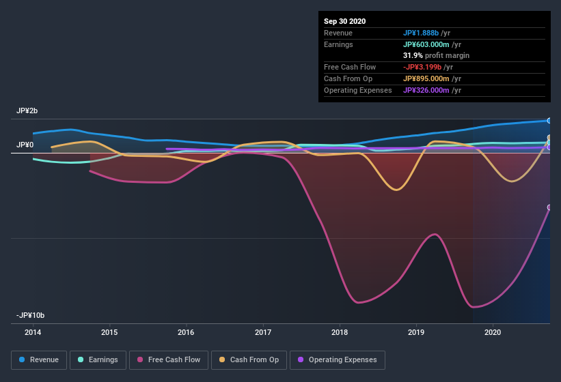Image resolution: width=561 pixels, height=382 pixels.
Task: Click the 2018 x-axis label
Action: 340,332
